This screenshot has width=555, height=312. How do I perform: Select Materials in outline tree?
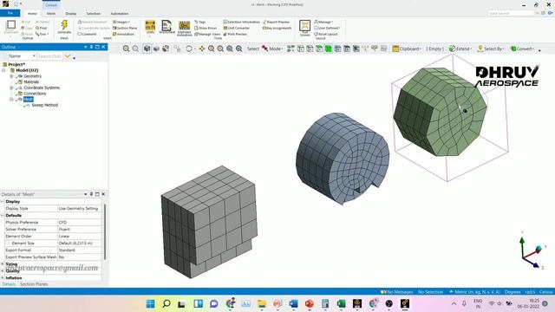[31, 81]
